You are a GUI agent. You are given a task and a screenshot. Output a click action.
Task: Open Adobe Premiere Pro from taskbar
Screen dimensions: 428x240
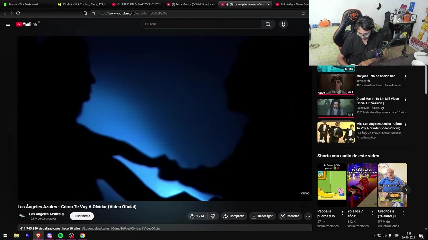(x=28, y=236)
